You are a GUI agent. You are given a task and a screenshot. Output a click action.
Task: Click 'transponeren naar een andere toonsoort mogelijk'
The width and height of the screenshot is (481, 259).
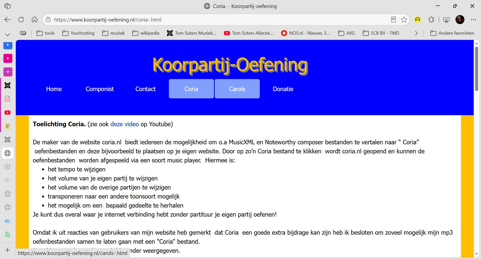[114, 197]
